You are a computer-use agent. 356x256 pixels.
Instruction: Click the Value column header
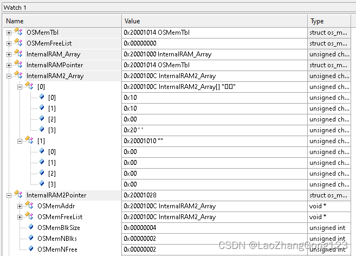(x=215, y=21)
